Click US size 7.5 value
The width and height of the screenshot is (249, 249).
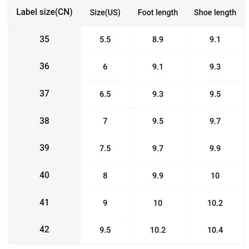pos(105,149)
